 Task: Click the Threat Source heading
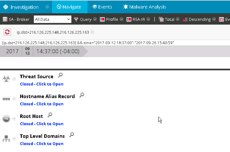click(37, 76)
